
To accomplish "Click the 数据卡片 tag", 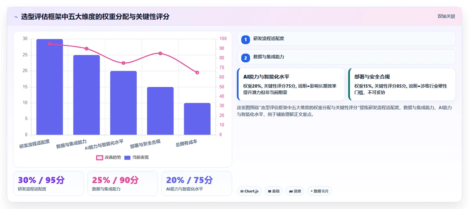I will 320,191.
